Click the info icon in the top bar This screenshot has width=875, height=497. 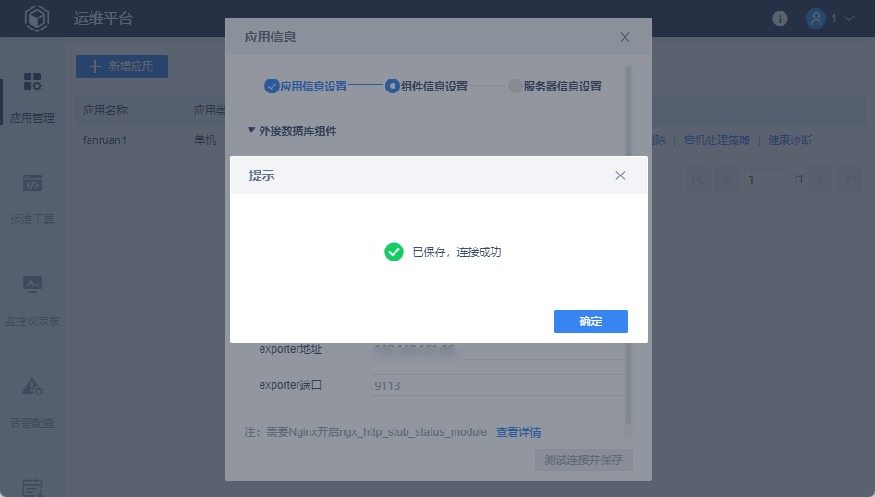[780, 18]
